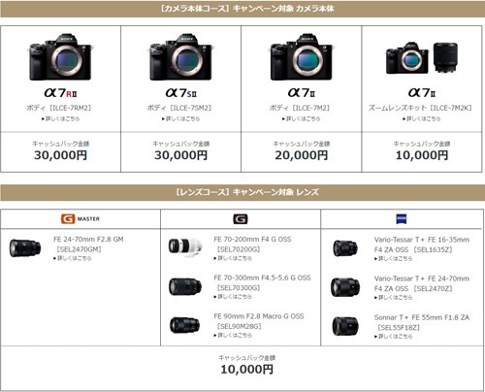Click 10,000円 cashback under ILCE-7M2K kit

(x=422, y=155)
